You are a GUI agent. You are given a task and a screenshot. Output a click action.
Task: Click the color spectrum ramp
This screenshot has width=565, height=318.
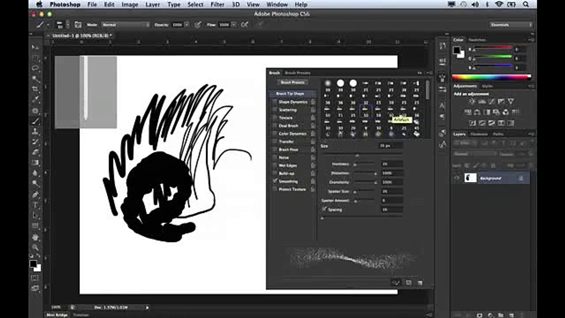click(491, 77)
